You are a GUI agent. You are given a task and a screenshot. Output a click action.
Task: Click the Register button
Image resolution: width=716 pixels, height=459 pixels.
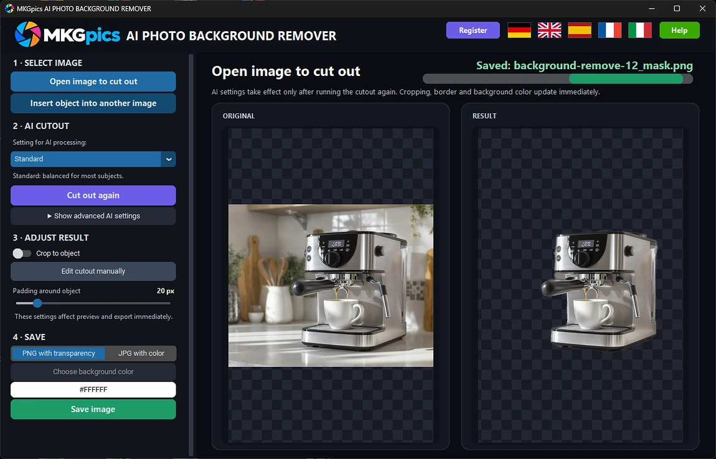click(x=473, y=30)
